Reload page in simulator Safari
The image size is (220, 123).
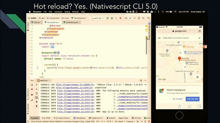pos(200,31)
